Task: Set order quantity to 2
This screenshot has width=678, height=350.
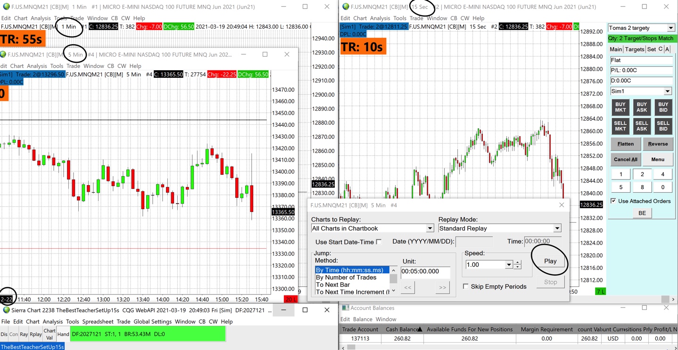Action: click(x=642, y=174)
